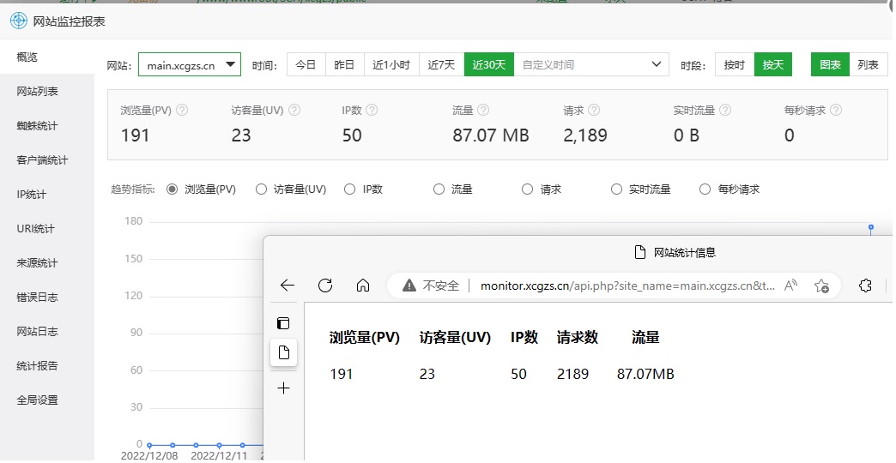Open 来源统计 in sidebar

pyautogui.click(x=47, y=262)
